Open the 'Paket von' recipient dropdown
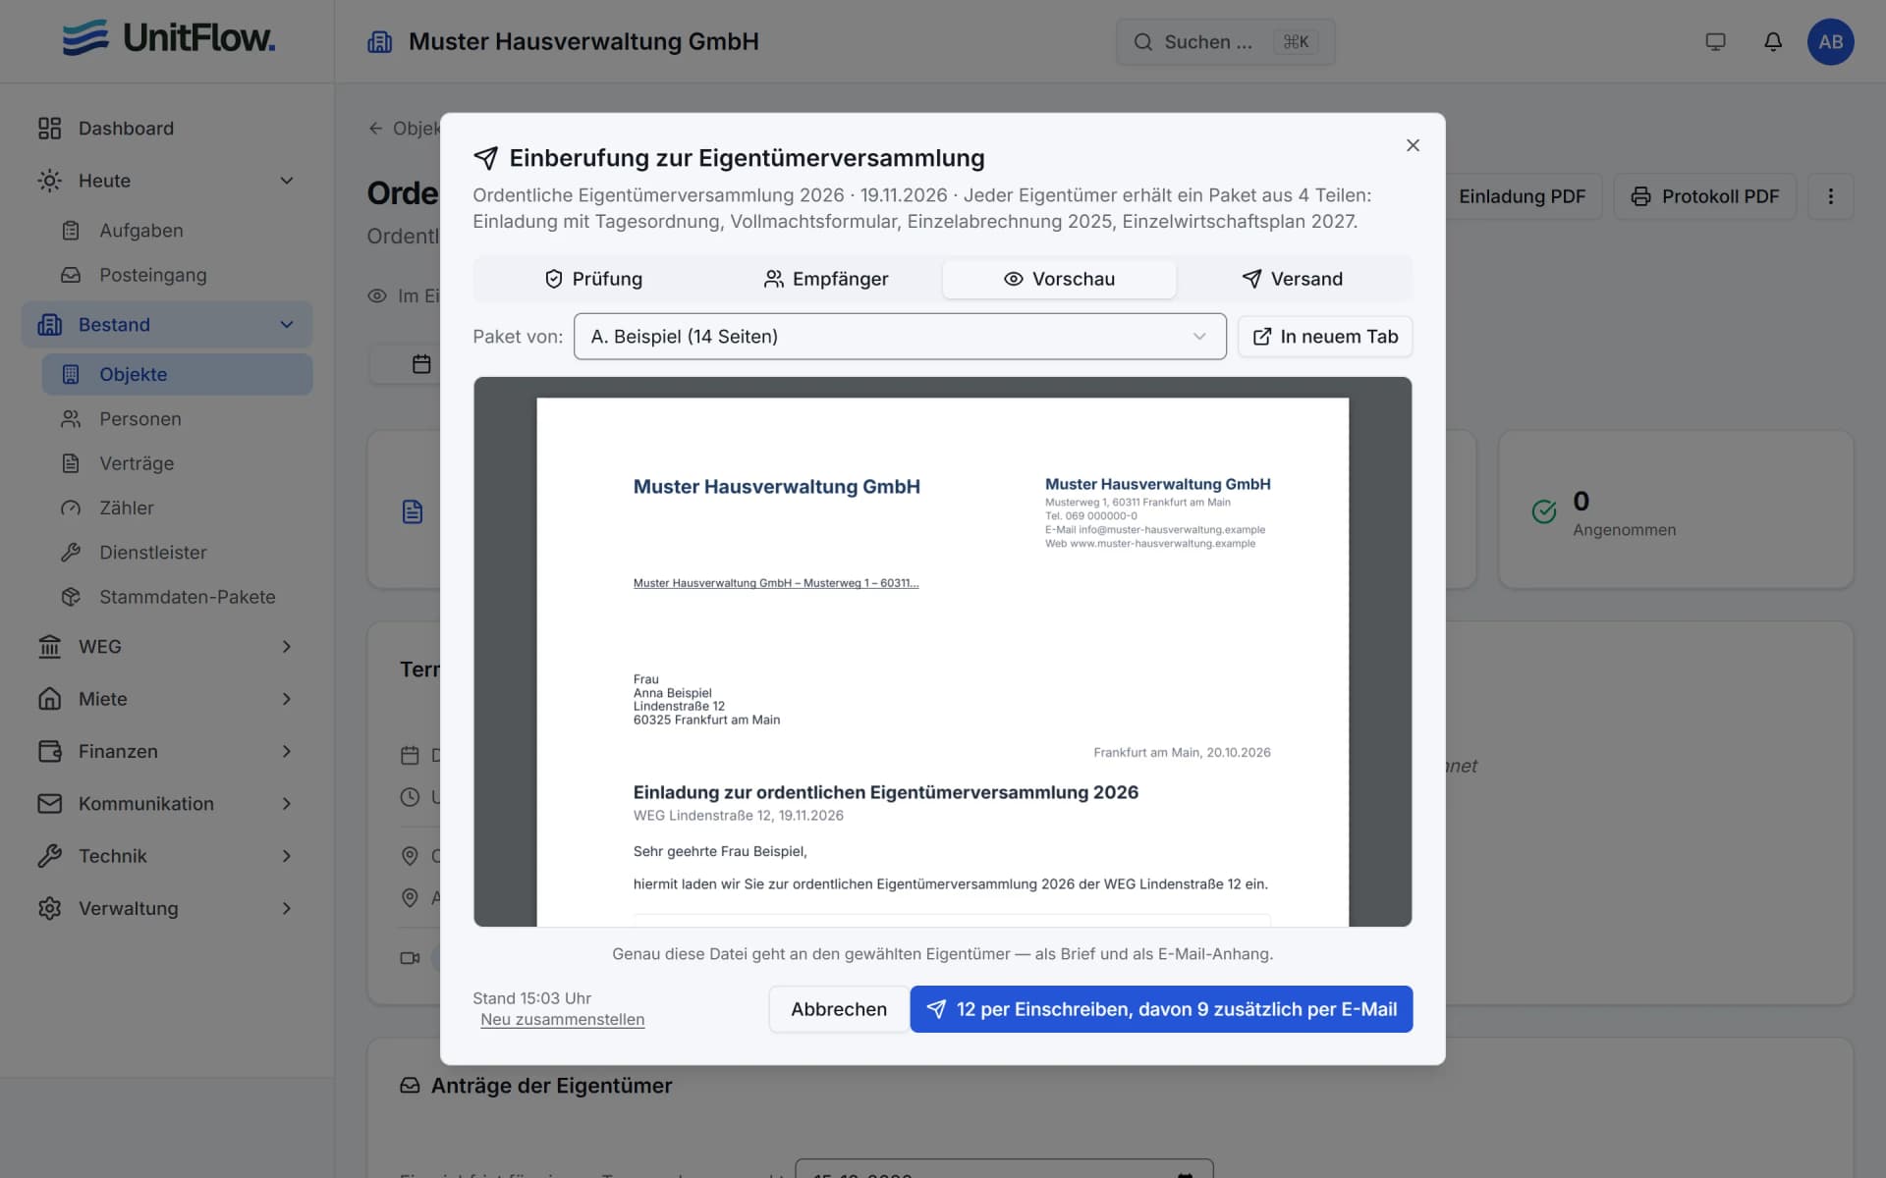Viewport: 1886px width, 1178px height. (x=900, y=337)
